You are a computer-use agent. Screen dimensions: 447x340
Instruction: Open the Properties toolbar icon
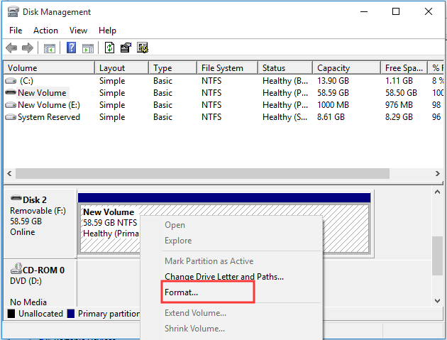click(126, 48)
